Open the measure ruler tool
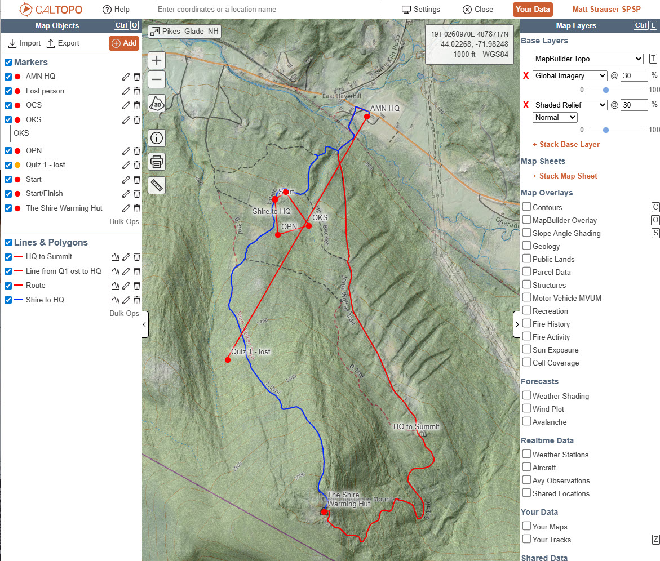Viewport: 660px width, 561px height. coord(157,185)
